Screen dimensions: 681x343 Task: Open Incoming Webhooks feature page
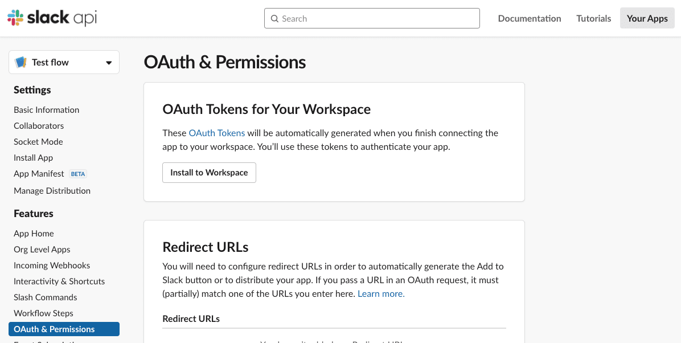(x=52, y=265)
